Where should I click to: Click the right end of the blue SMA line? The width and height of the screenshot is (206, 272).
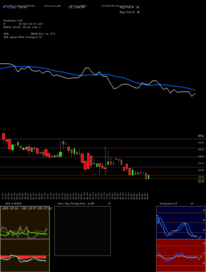coord(195,90)
